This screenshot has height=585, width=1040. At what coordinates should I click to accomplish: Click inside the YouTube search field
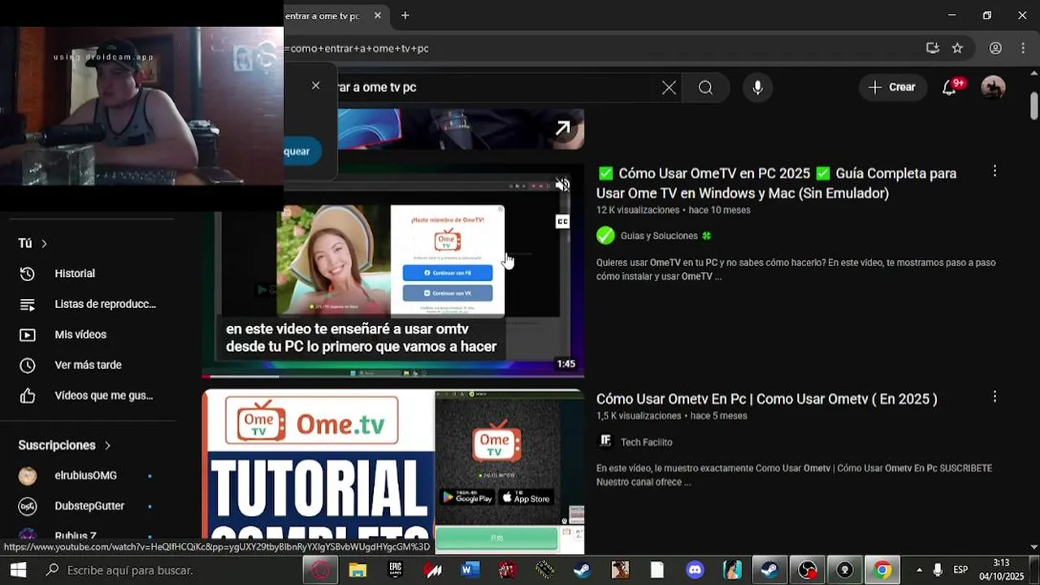click(x=496, y=88)
